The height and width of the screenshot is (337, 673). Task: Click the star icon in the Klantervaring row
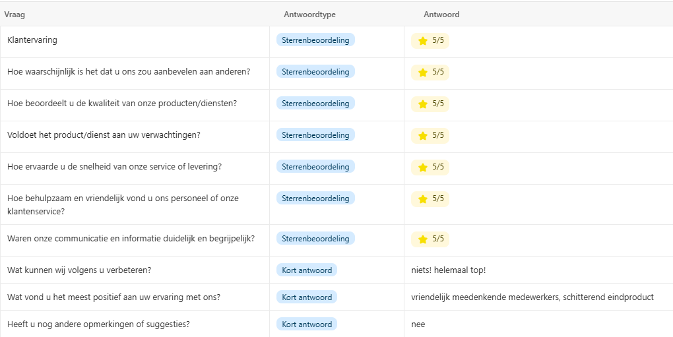point(423,41)
